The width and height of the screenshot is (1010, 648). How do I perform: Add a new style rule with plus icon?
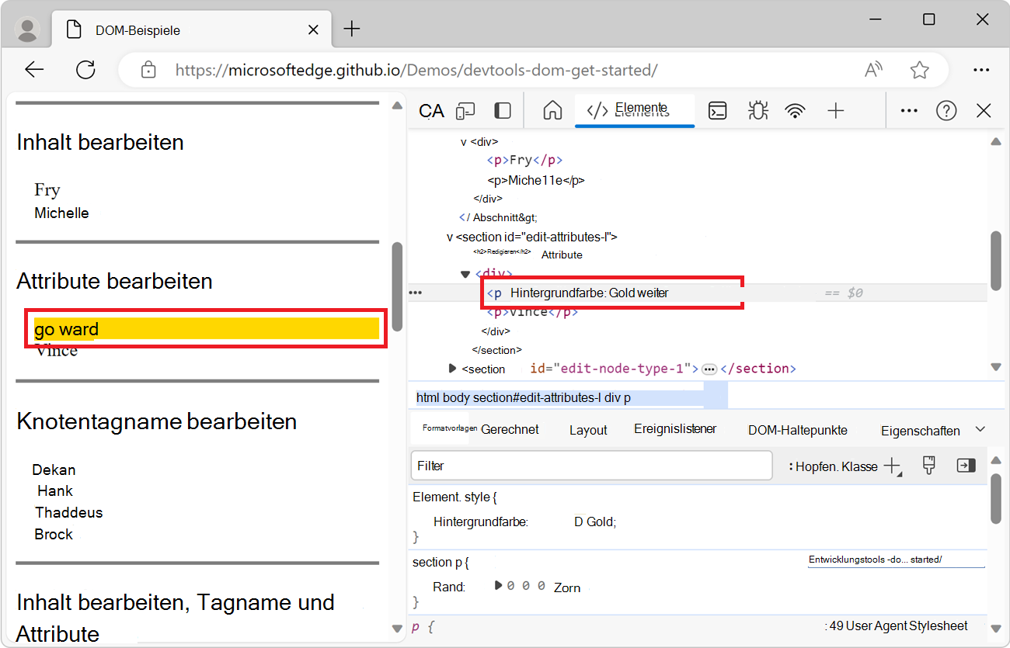[x=892, y=466]
